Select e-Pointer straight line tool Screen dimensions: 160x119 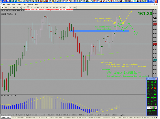click(x=152, y=91)
